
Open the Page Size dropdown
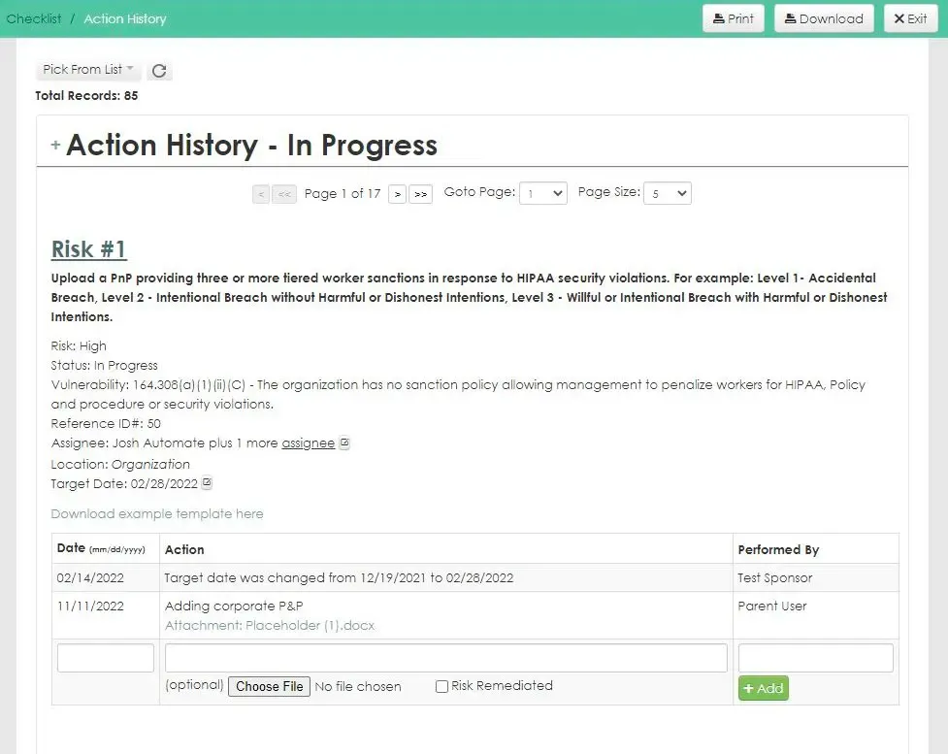pos(668,193)
